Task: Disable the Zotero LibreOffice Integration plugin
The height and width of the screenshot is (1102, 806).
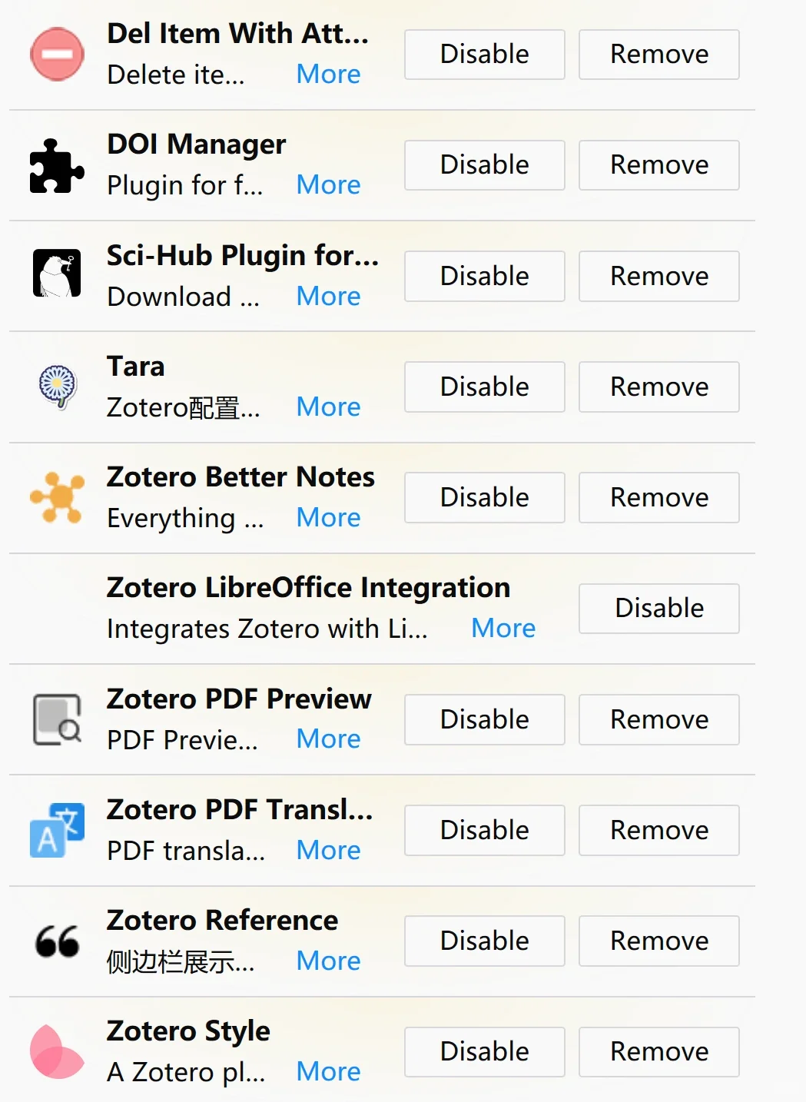Action: pyautogui.click(x=658, y=608)
